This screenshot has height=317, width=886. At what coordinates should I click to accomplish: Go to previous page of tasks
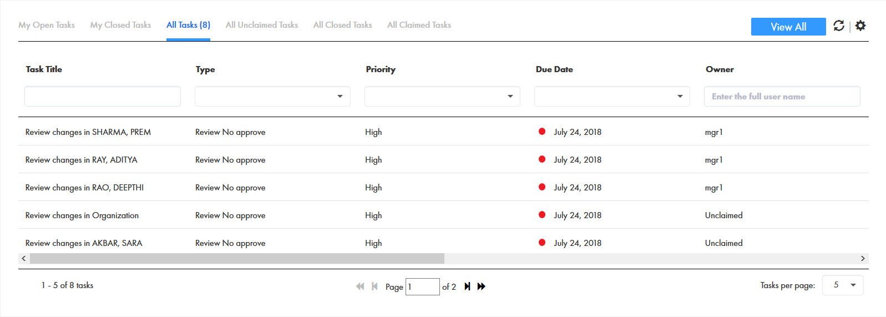[x=374, y=286]
